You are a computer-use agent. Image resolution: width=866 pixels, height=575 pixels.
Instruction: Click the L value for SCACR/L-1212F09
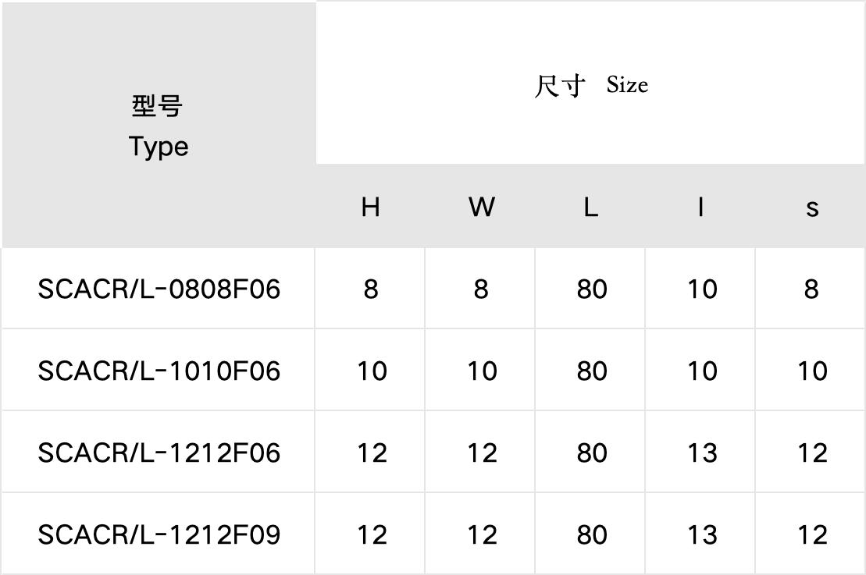coord(591,534)
